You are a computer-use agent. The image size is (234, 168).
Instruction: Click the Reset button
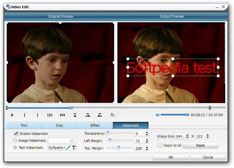[x=200, y=145]
